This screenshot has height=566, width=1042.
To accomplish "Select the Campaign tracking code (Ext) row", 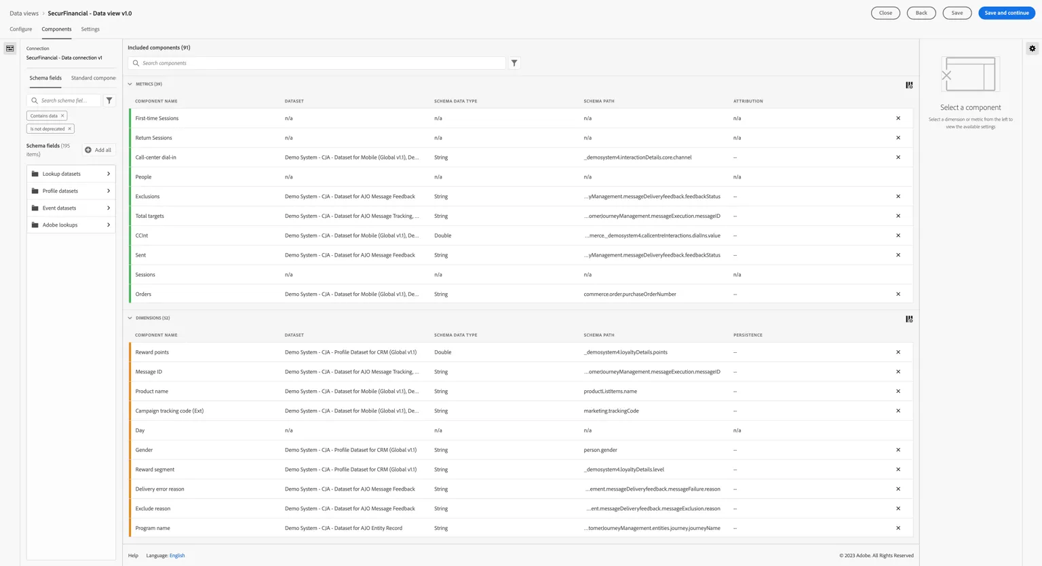I will (520, 411).
